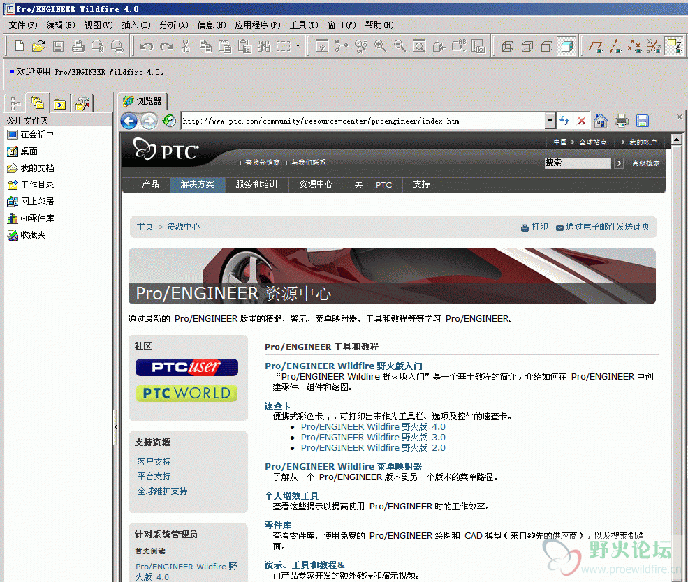This screenshot has width=688, height=582.
Task: Open file with the folder icon
Action: pos(38,46)
